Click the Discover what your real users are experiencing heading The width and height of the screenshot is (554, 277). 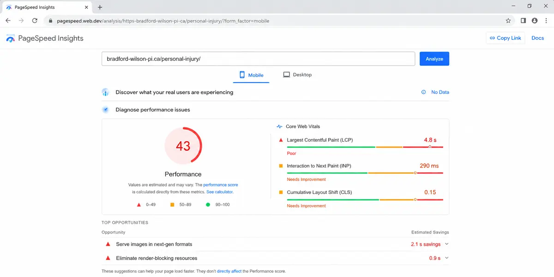175,92
